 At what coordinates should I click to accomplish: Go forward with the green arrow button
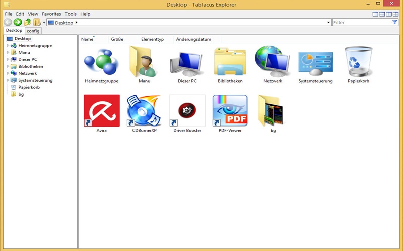coord(18,22)
